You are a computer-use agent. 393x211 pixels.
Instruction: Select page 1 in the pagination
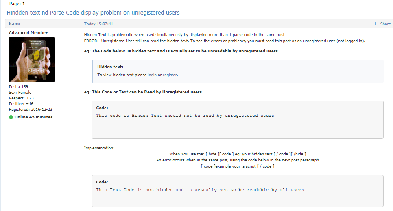click(24, 4)
